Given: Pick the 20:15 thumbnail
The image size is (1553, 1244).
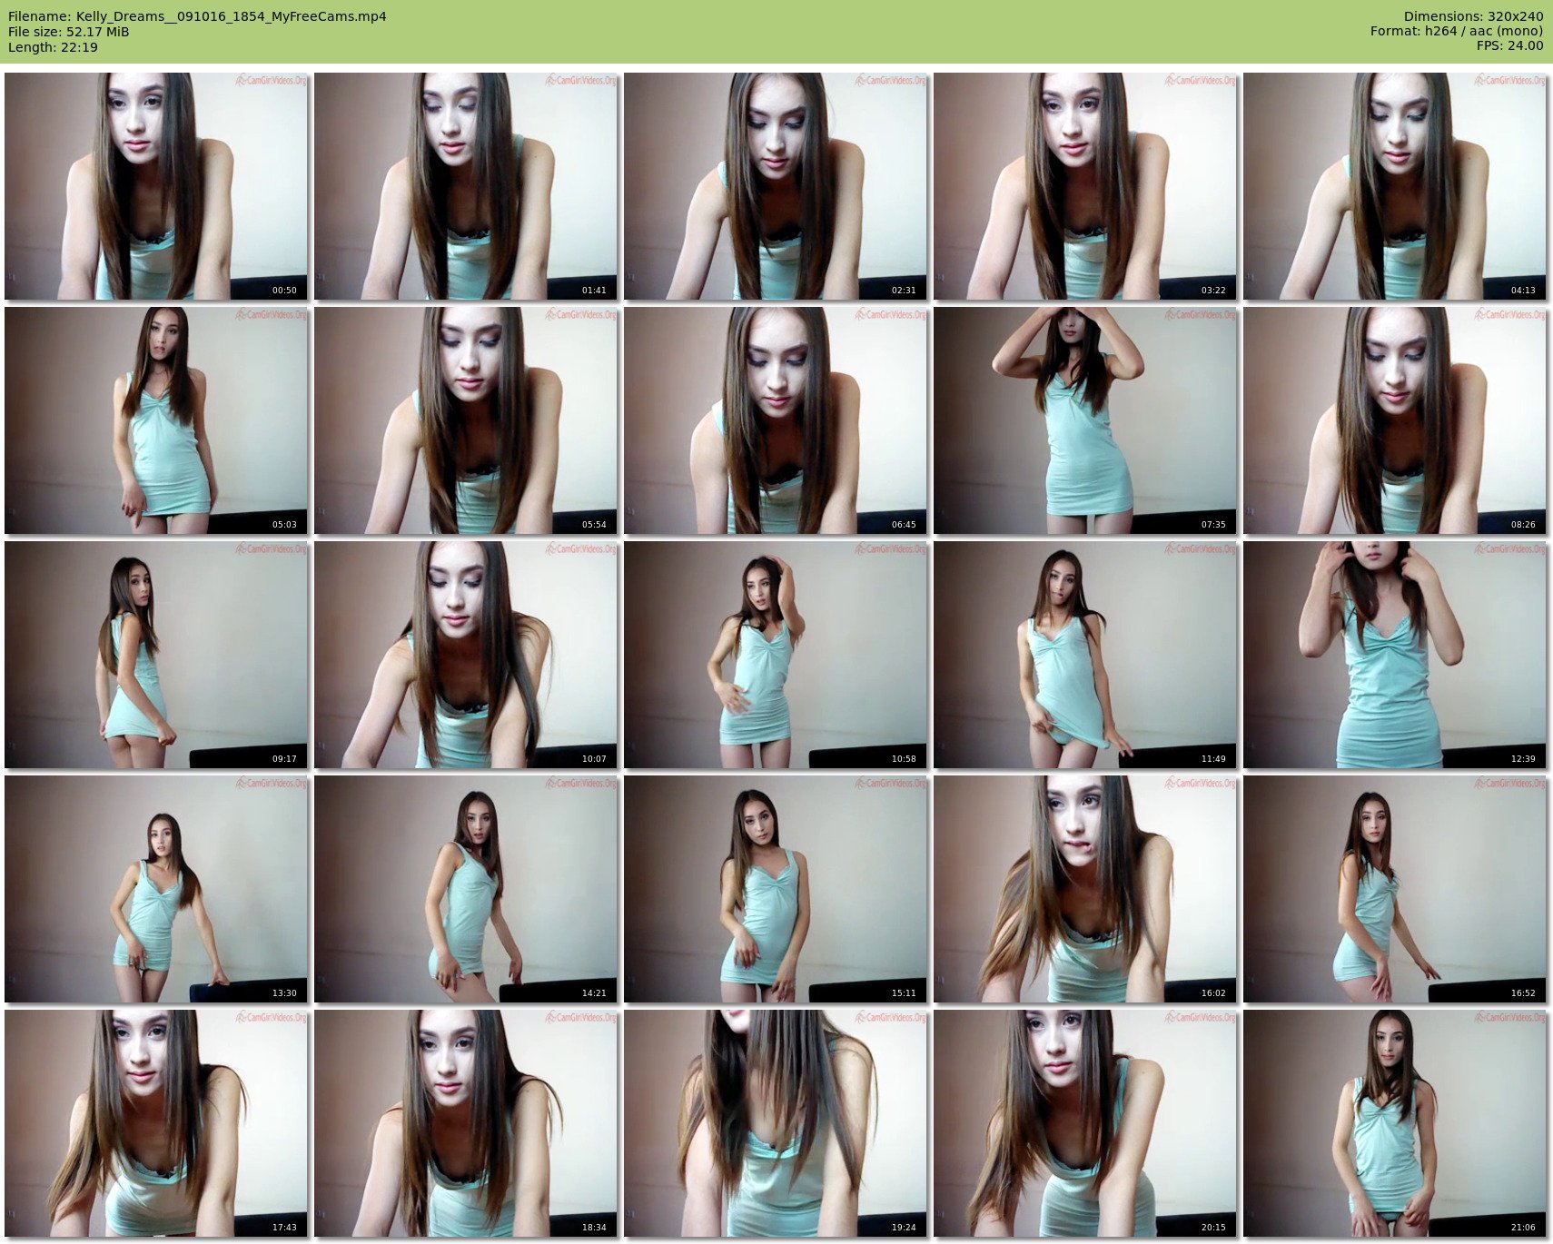Looking at the screenshot, I should tap(1085, 1123).
